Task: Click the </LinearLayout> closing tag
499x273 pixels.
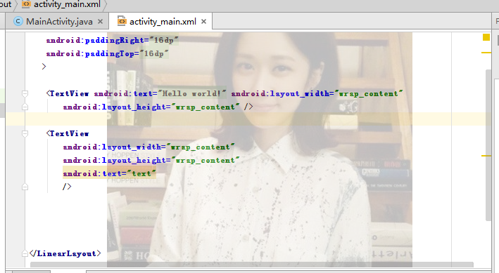Action: click(65, 253)
